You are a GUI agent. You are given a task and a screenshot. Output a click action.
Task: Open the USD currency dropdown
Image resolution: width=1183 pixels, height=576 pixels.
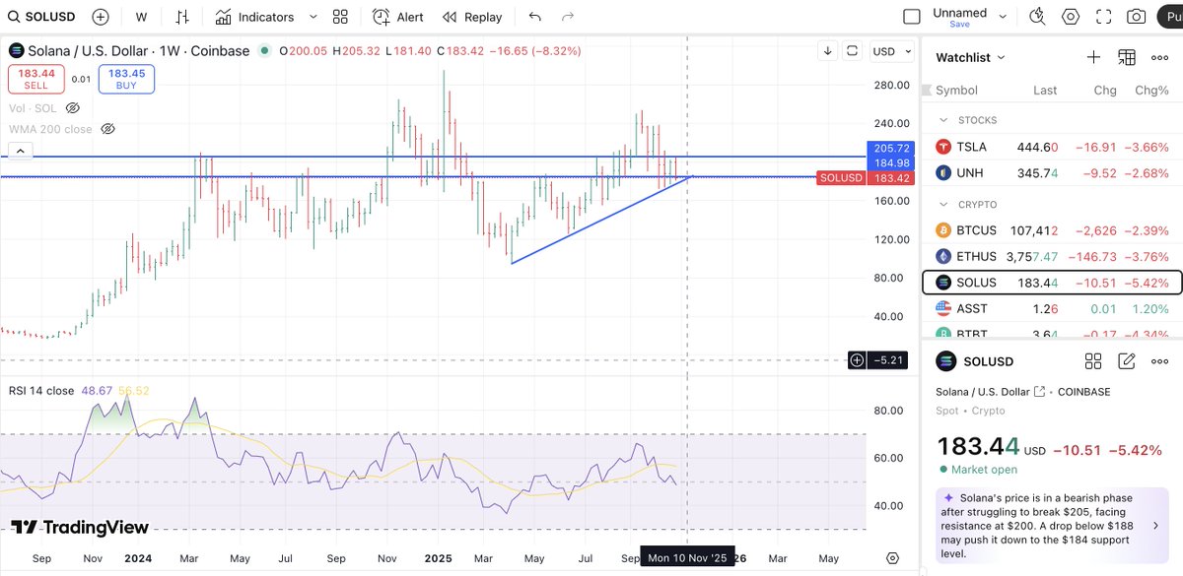(889, 51)
